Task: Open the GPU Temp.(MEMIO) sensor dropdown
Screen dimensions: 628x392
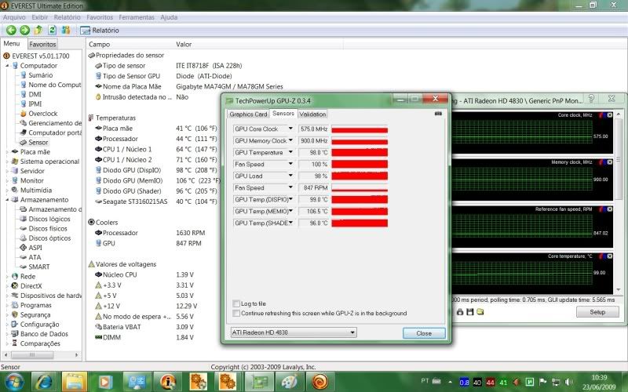Action: click(x=290, y=211)
